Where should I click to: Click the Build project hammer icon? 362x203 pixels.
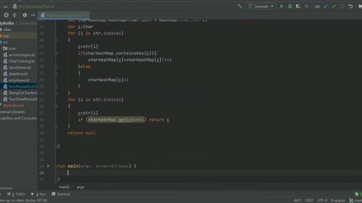tap(240, 6)
